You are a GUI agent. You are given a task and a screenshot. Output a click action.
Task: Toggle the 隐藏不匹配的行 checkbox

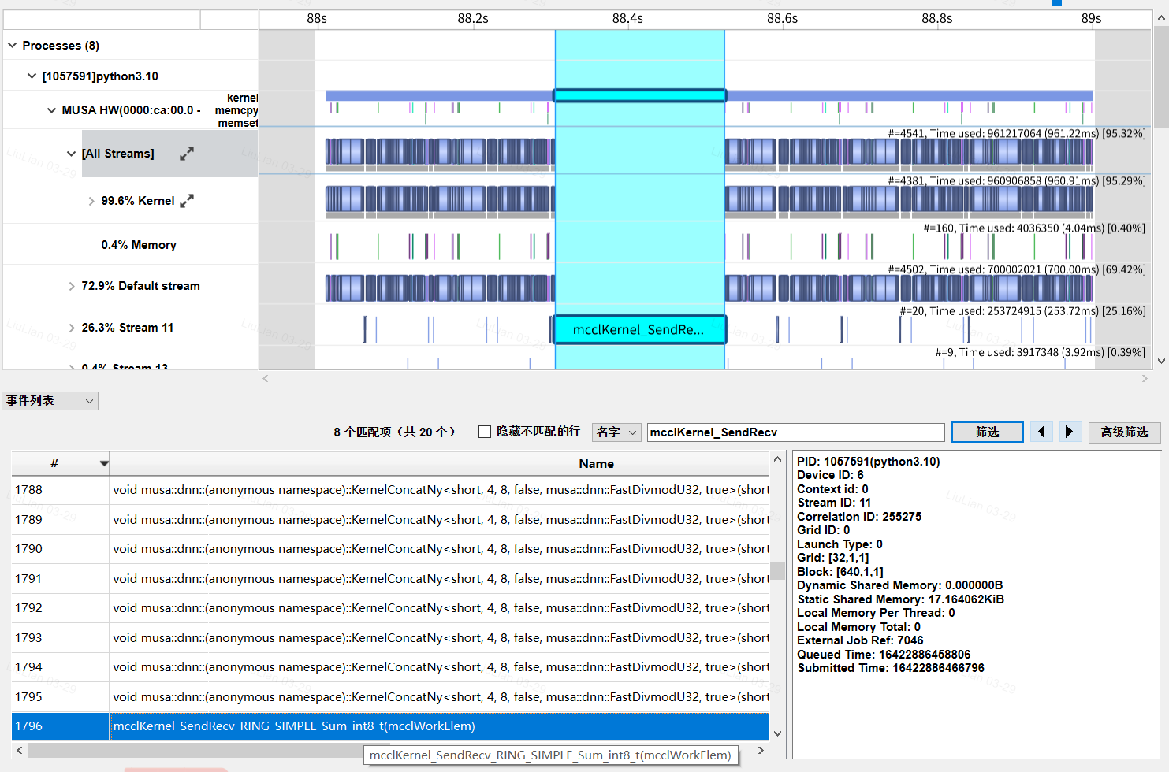tap(485, 432)
